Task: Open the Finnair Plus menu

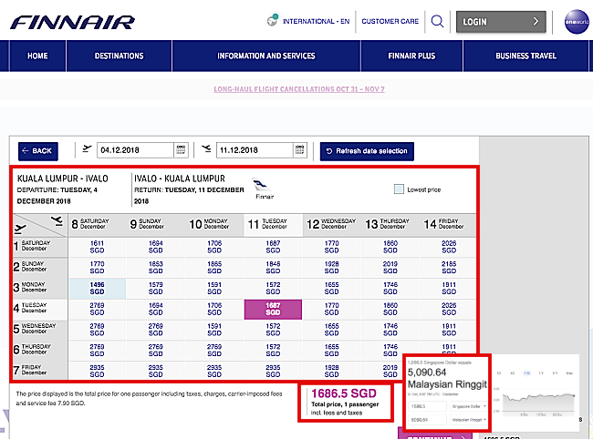Action: tap(411, 56)
